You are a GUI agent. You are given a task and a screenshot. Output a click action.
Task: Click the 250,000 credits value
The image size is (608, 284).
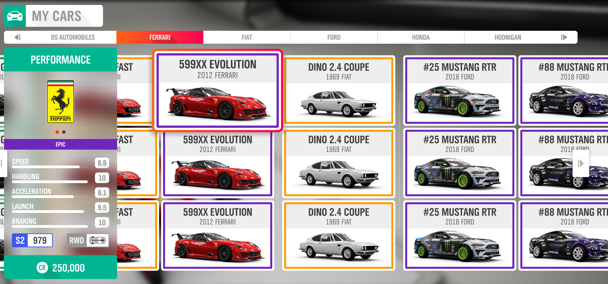pyautogui.click(x=68, y=268)
